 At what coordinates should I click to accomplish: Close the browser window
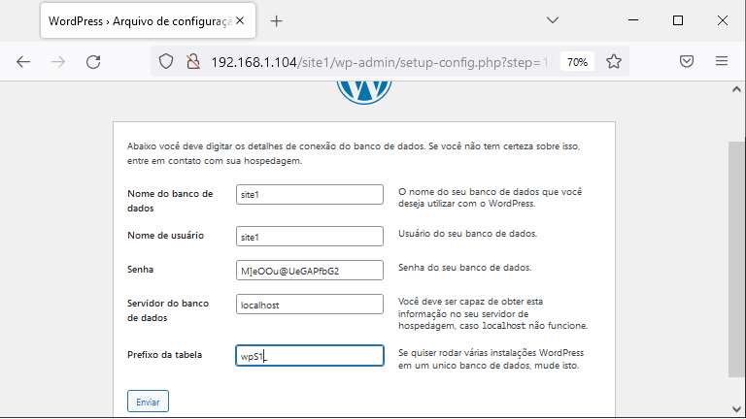[x=723, y=20]
